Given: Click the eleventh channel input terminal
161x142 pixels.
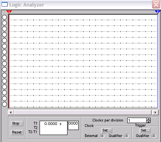Looking at the screenshot, I should (5, 75).
